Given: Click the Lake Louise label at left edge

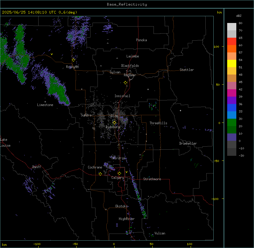Looking at the screenshot, I should 5,143.
